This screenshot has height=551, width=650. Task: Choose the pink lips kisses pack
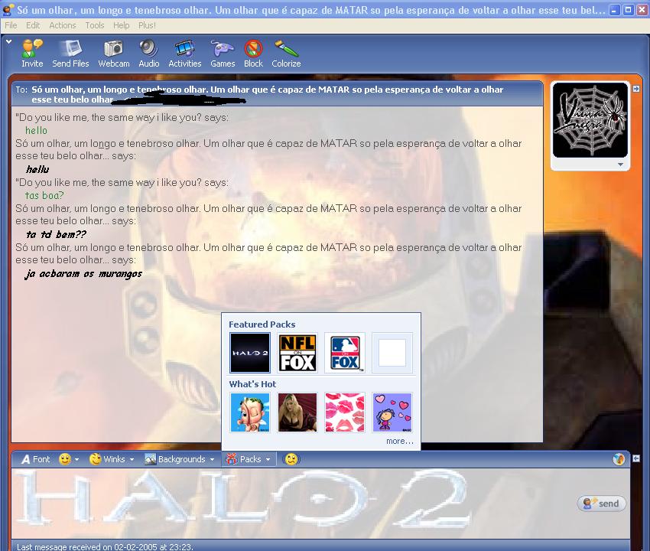345,412
